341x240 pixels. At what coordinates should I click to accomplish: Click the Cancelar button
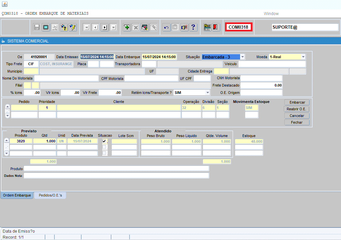pyautogui.click(x=297, y=116)
